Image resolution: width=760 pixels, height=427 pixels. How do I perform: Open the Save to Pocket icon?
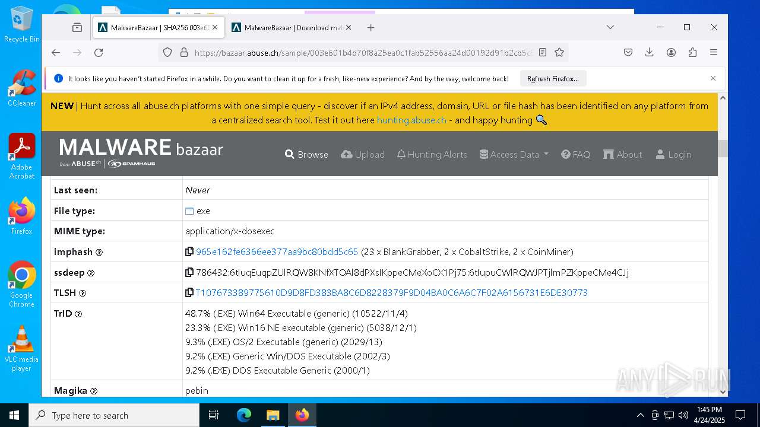pos(628,52)
